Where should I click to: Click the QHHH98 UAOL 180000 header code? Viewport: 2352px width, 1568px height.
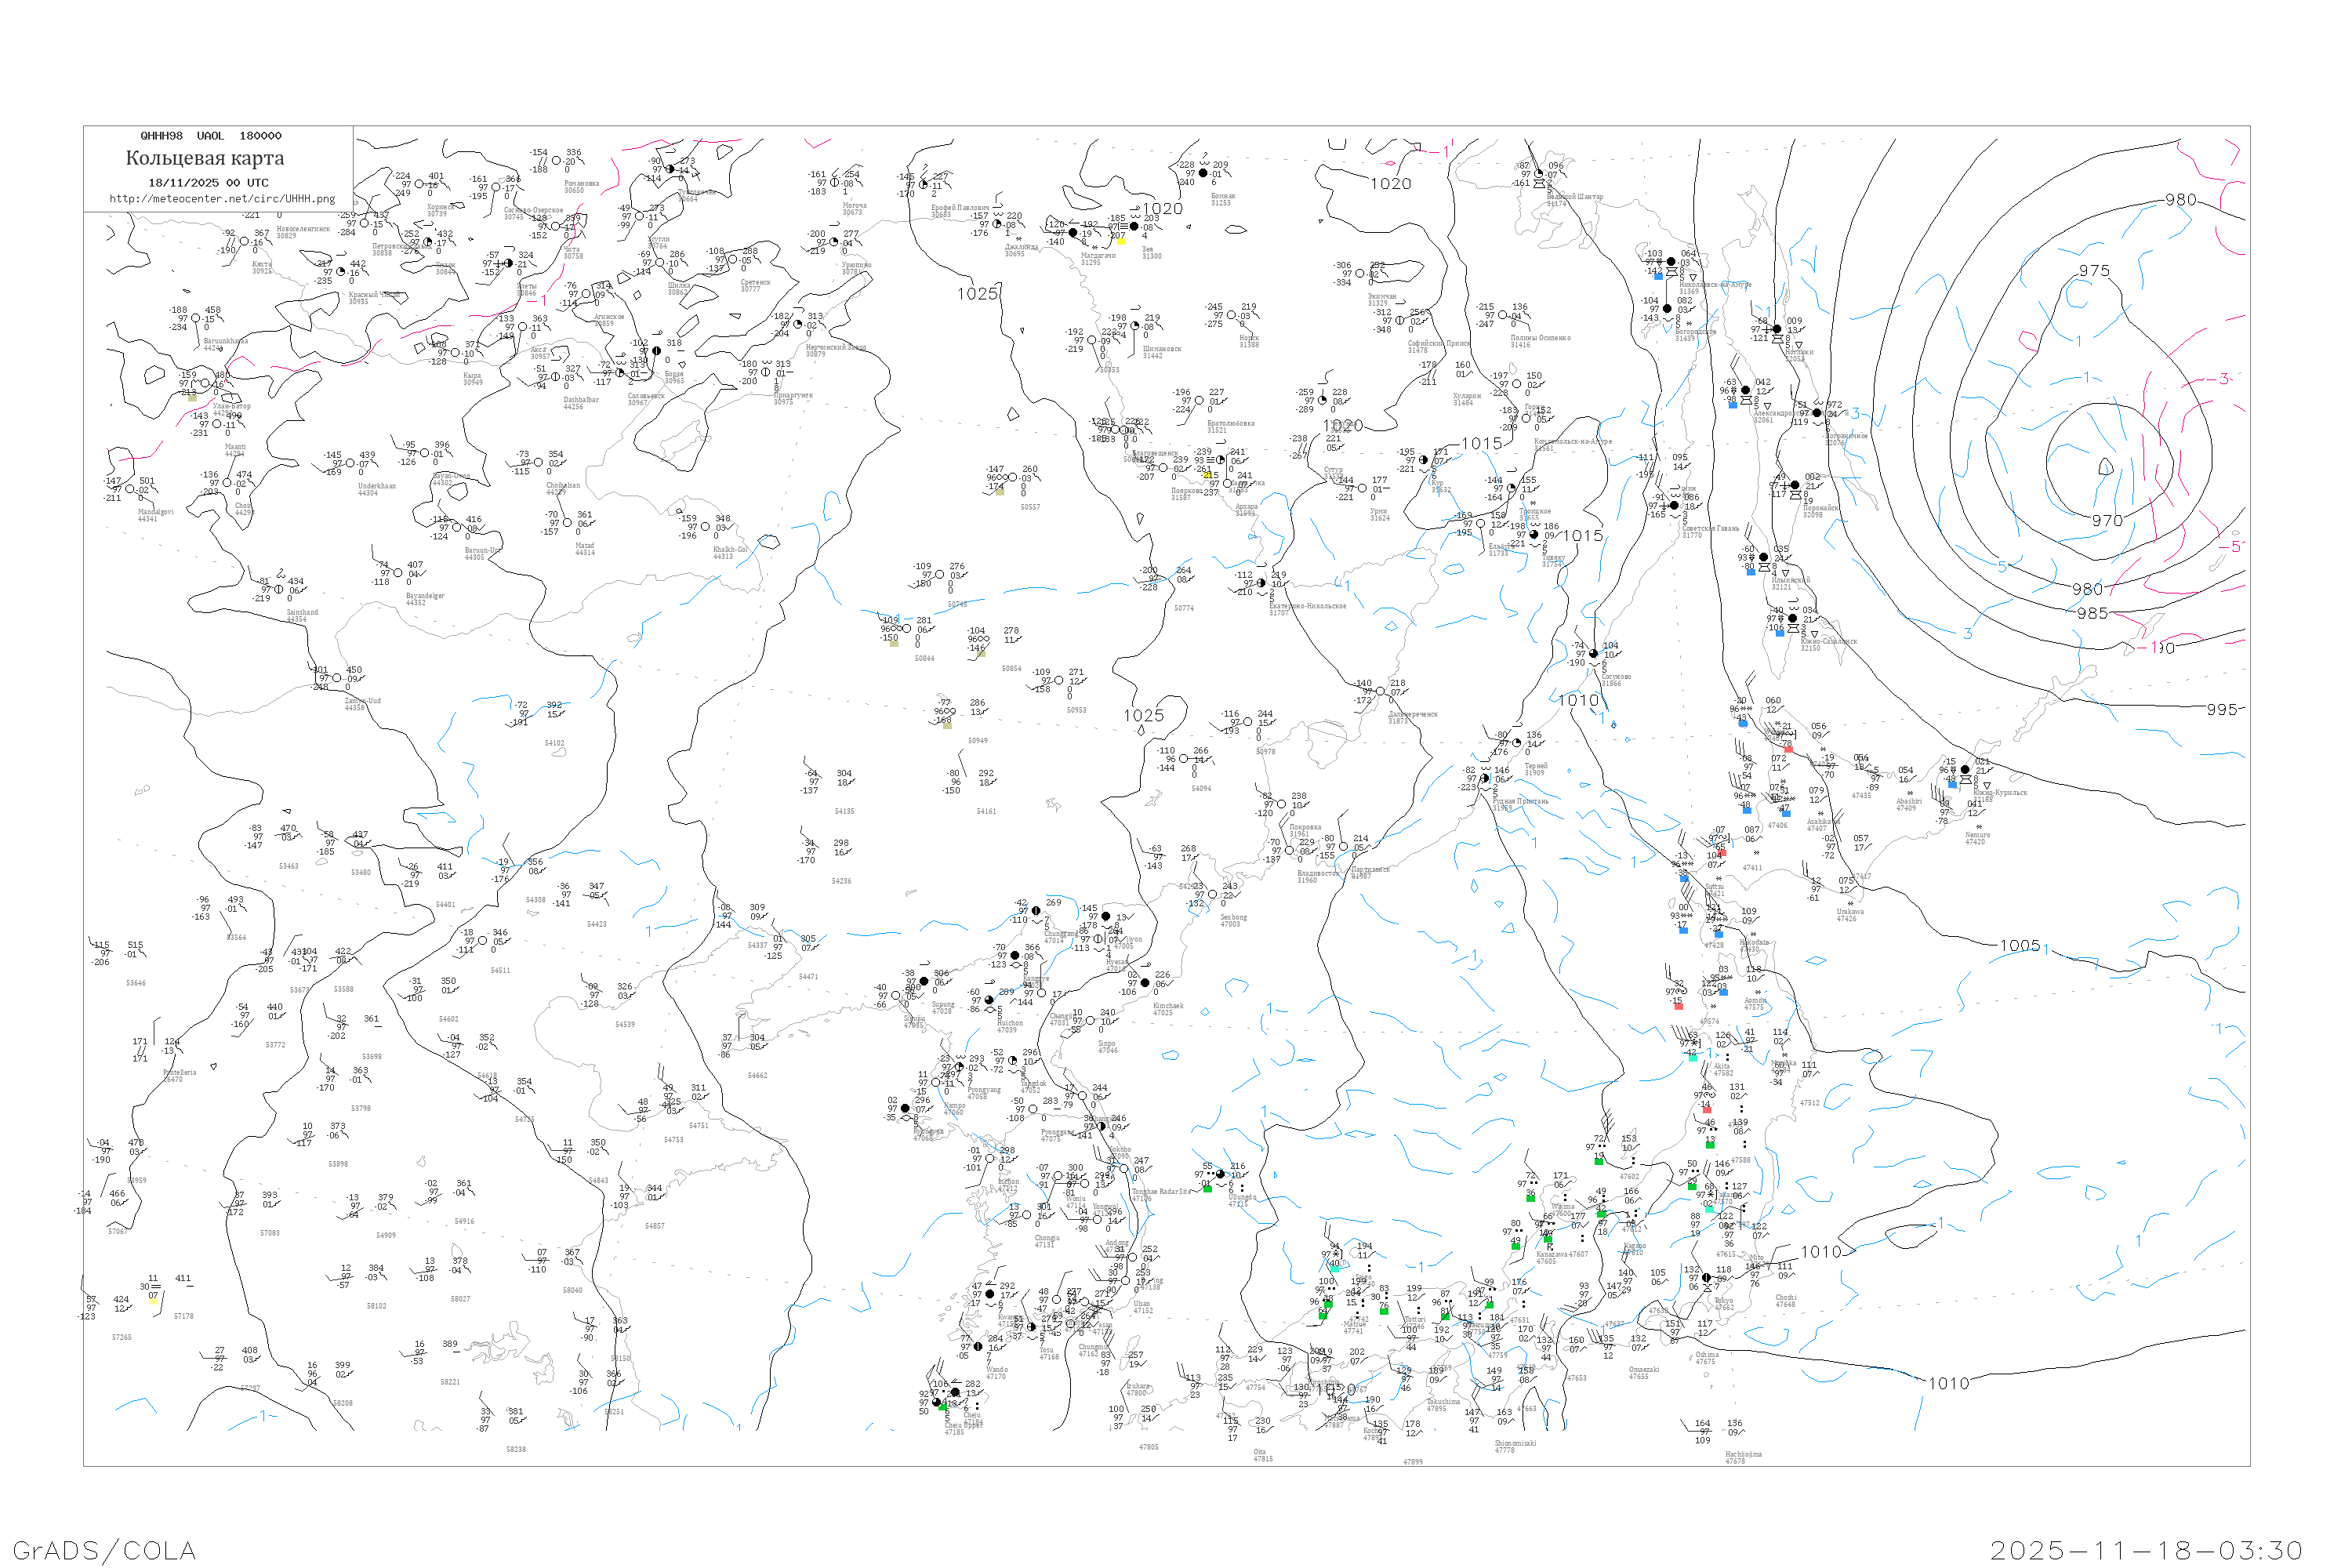point(211,136)
